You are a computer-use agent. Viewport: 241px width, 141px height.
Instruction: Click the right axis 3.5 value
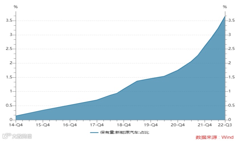pos(231,20)
